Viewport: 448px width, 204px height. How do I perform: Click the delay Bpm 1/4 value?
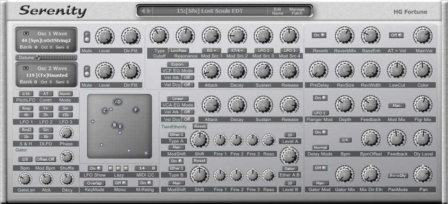(345, 140)
